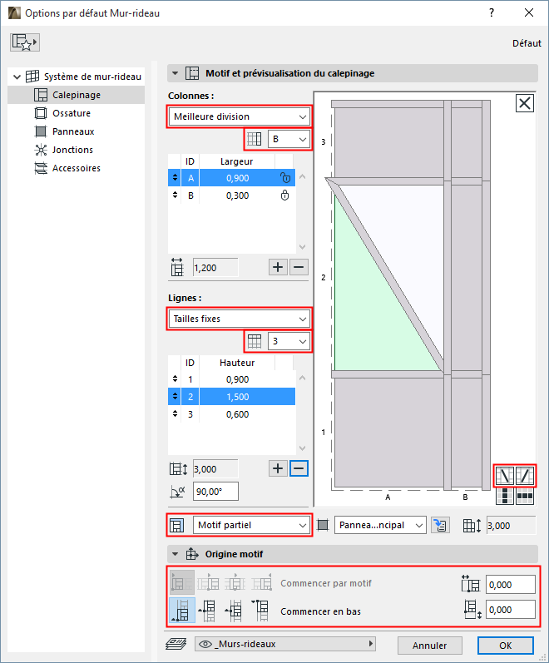Open the Lignes Tailles fixes dropdown

tap(240, 319)
